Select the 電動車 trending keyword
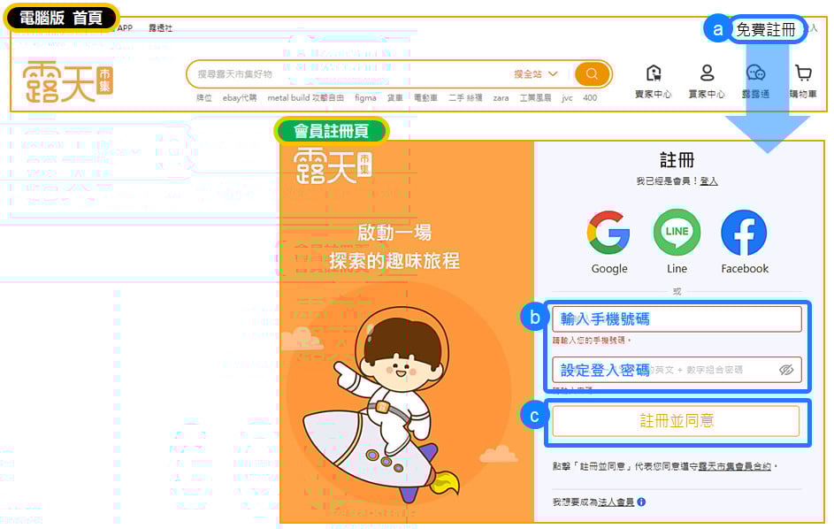 (425, 98)
